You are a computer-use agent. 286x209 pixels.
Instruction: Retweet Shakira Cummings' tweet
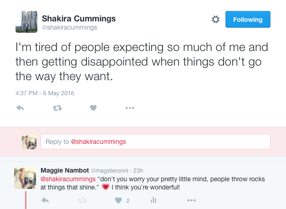coord(57,108)
